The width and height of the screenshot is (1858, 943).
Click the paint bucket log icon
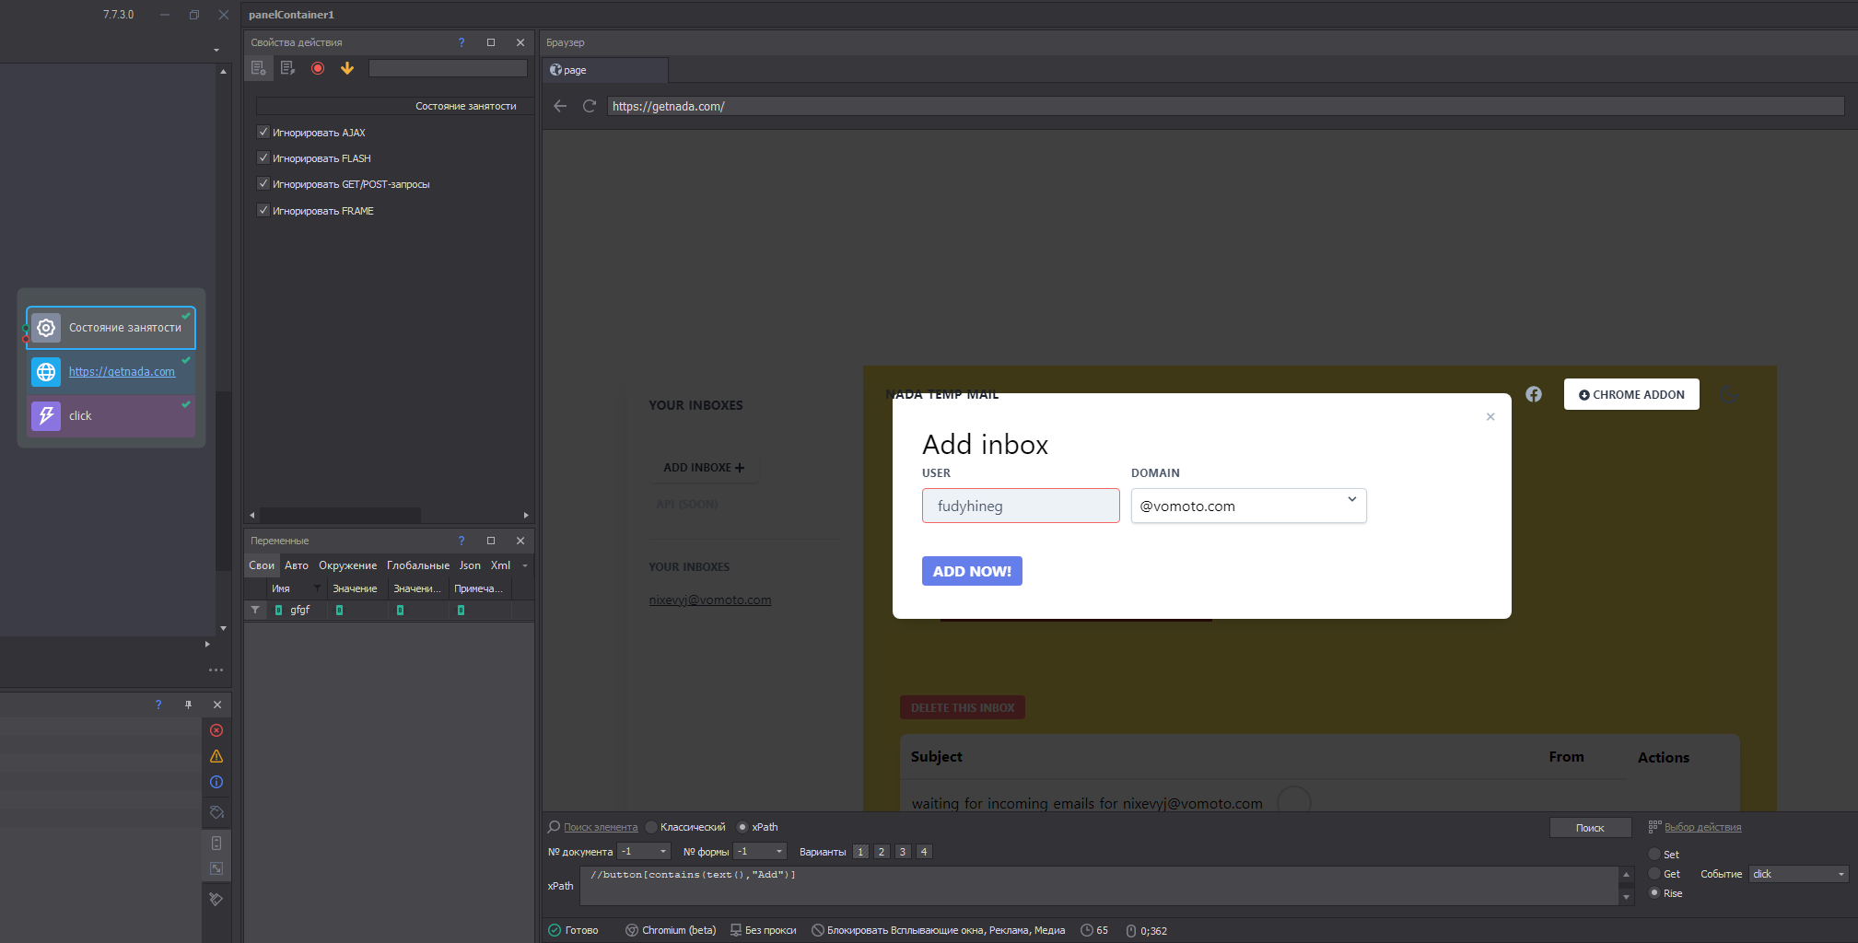coord(216,812)
